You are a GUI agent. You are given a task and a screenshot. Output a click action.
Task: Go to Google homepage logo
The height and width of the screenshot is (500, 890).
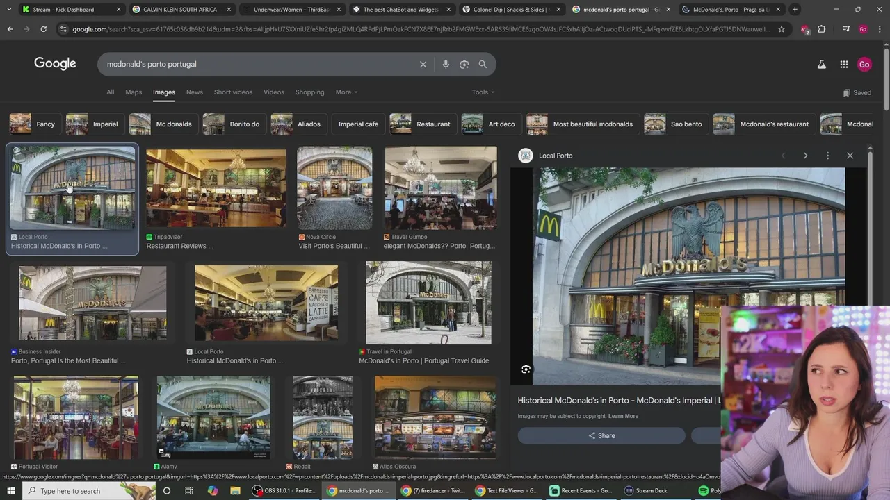point(55,64)
